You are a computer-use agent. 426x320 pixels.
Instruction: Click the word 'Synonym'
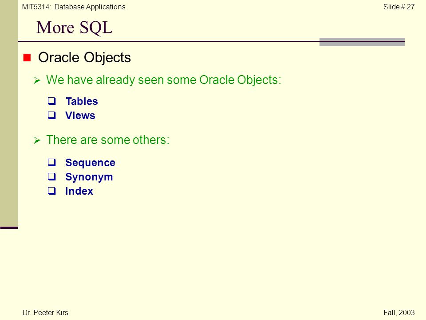tap(89, 177)
